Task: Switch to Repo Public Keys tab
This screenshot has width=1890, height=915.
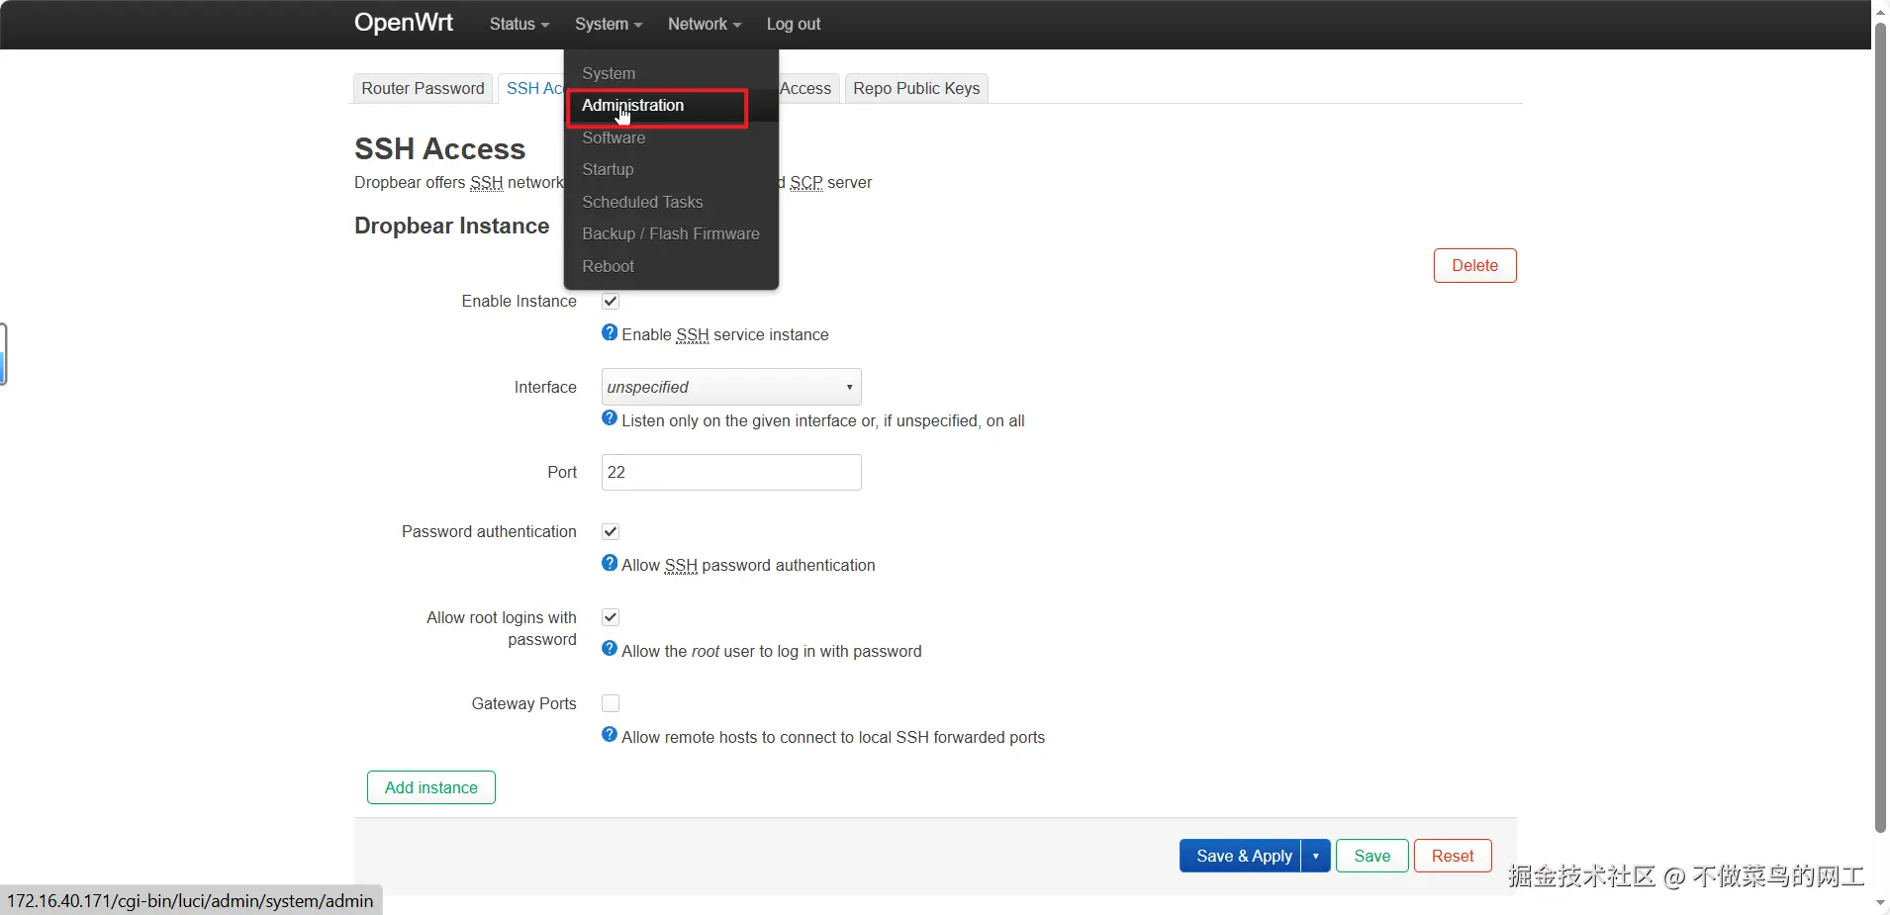Action: click(x=916, y=88)
